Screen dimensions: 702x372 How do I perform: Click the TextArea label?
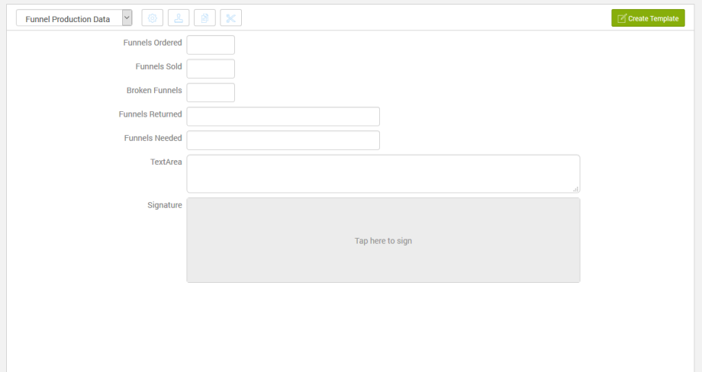click(166, 162)
